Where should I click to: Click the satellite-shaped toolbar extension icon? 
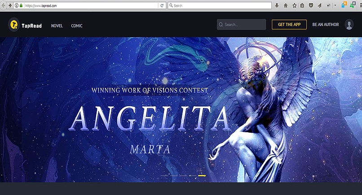coord(329,5)
